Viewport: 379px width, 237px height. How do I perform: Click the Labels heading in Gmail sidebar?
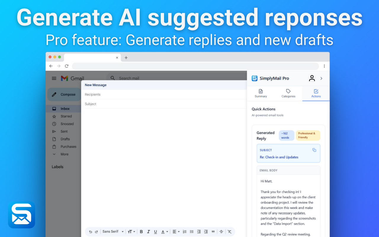[x=57, y=167]
